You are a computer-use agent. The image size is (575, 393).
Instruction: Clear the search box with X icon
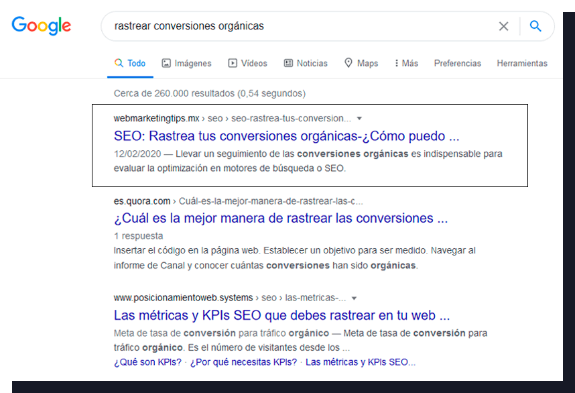[503, 26]
